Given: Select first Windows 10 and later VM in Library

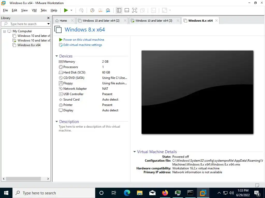Looking at the screenshot, I should click(34, 36).
